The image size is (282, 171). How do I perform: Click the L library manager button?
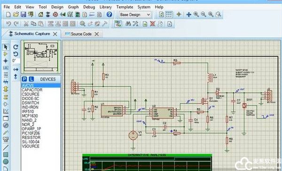pyautogui.click(x=31, y=79)
